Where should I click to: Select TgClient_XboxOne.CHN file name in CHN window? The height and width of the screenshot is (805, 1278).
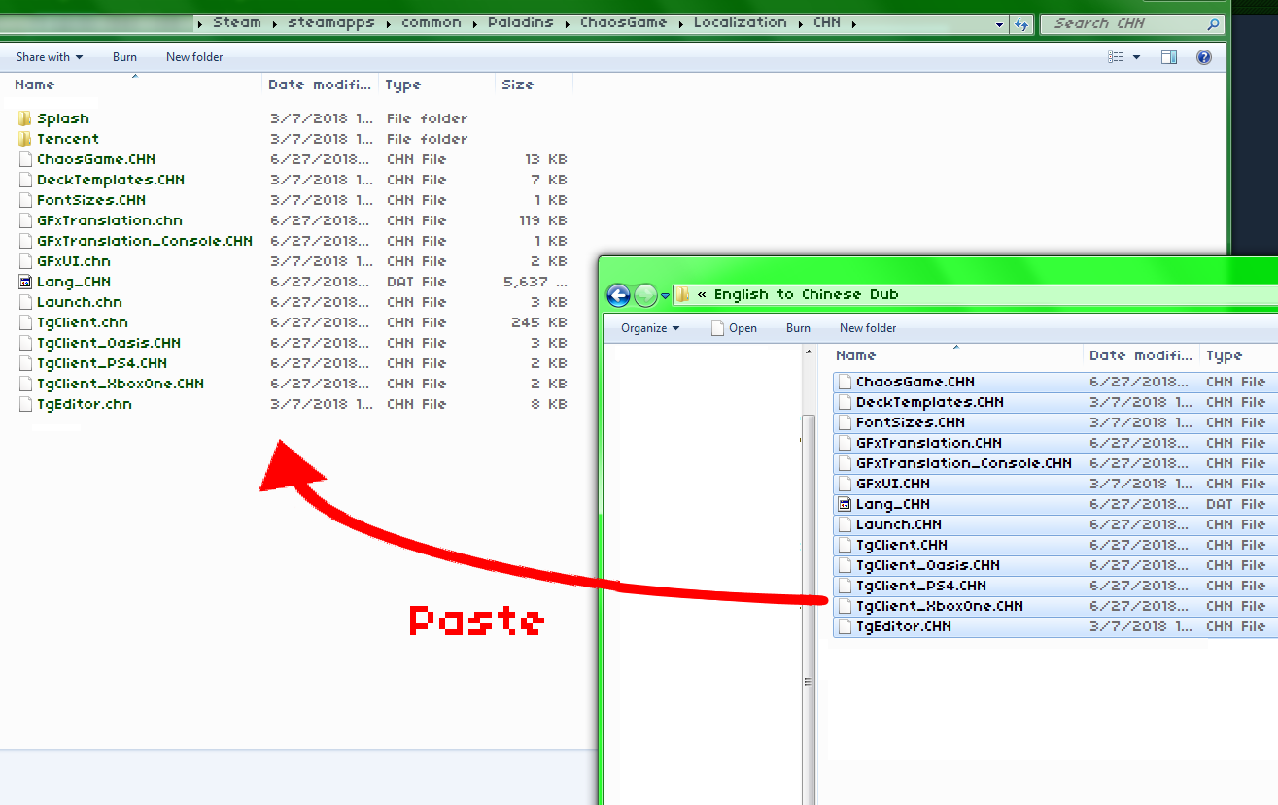pos(121,384)
